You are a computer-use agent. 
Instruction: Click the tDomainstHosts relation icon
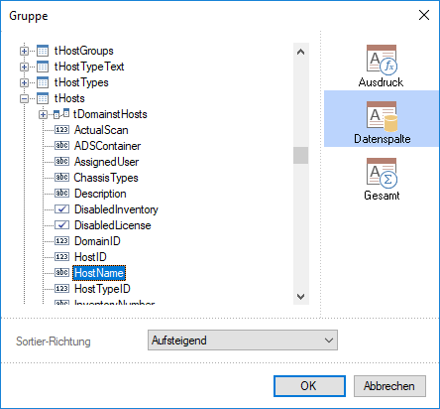[x=61, y=114]
